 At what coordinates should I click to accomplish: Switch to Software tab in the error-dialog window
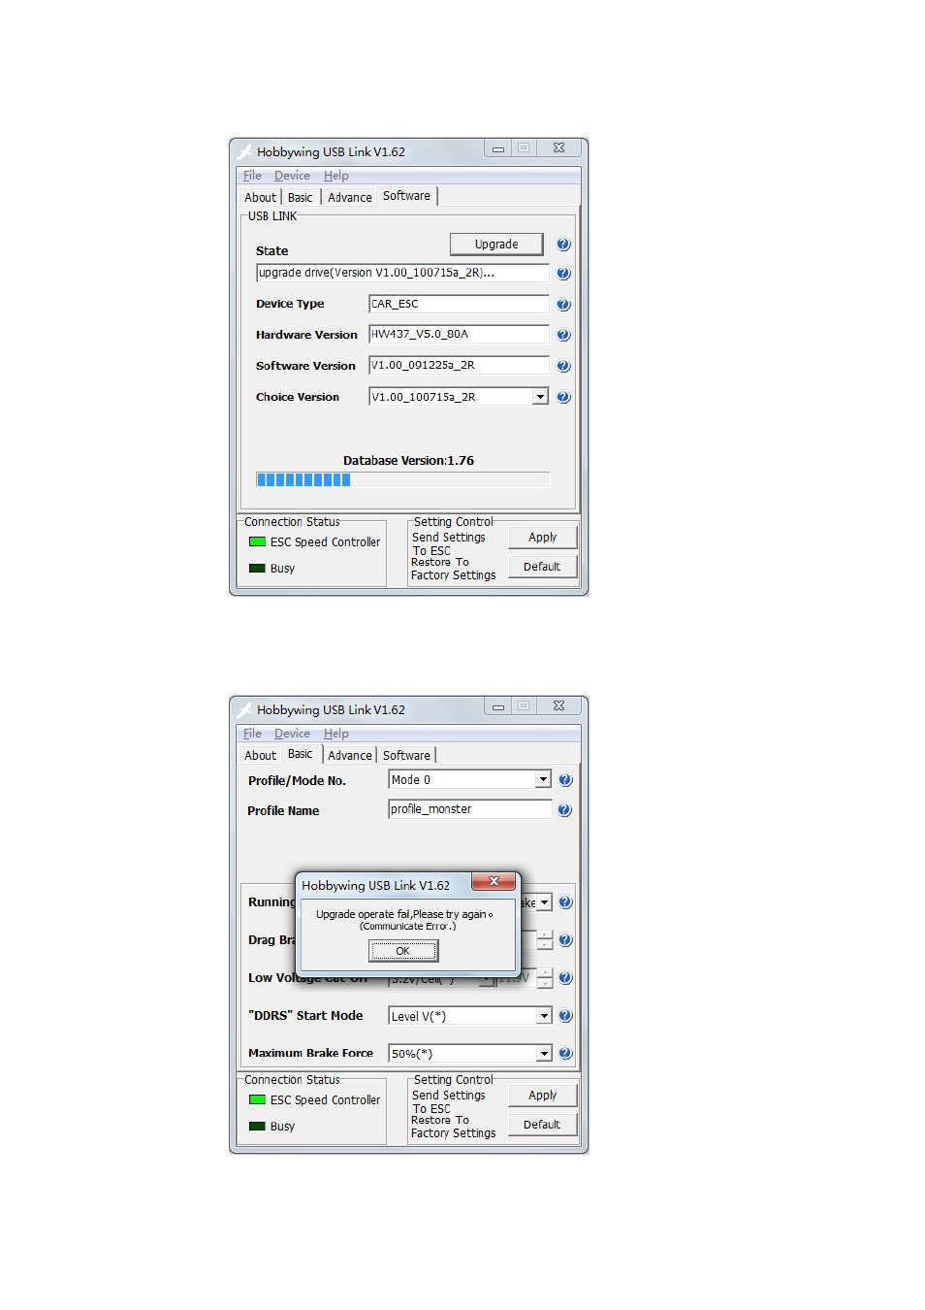pos(406,755)
